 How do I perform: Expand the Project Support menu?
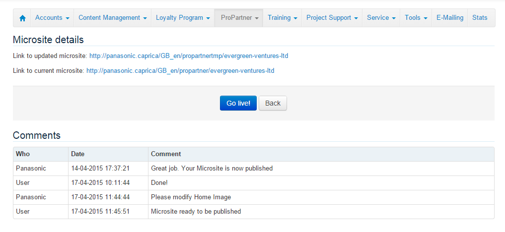pos(332,18)
